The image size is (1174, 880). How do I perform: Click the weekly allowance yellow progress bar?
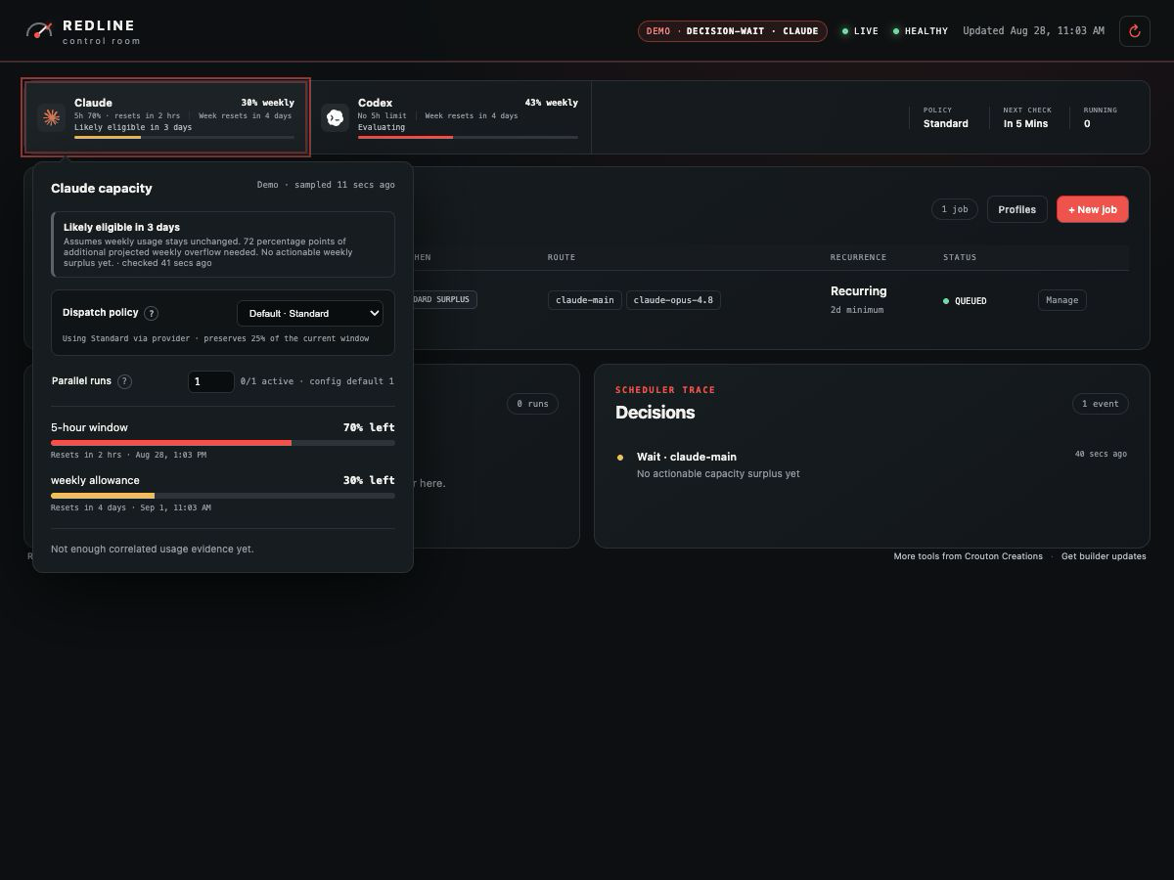223,496
